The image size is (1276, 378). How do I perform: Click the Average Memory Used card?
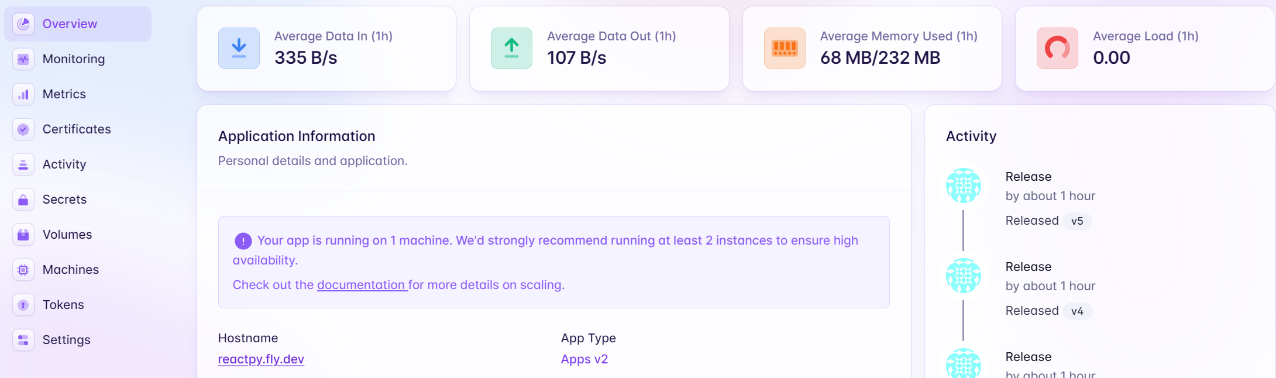[x=872, y=49]
